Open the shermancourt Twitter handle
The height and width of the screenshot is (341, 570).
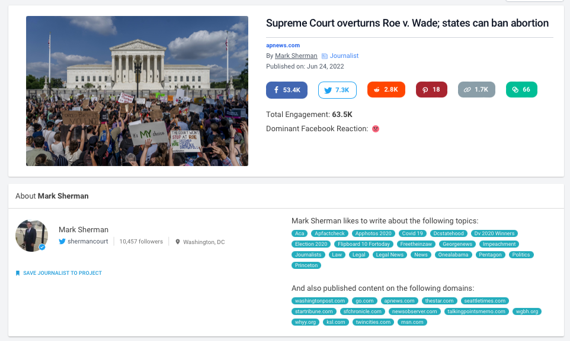pos(87,242)
